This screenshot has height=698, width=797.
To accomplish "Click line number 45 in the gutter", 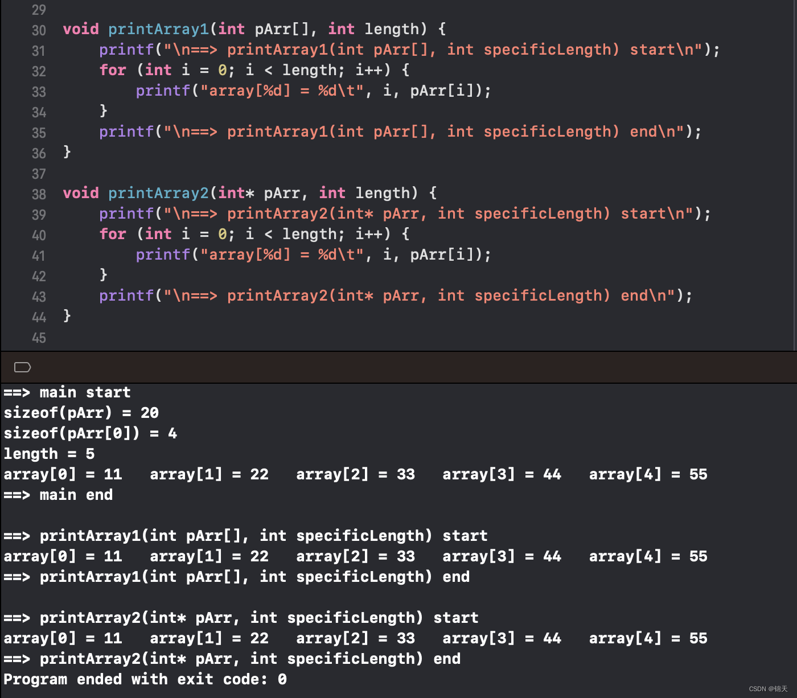I will (39, 338).
